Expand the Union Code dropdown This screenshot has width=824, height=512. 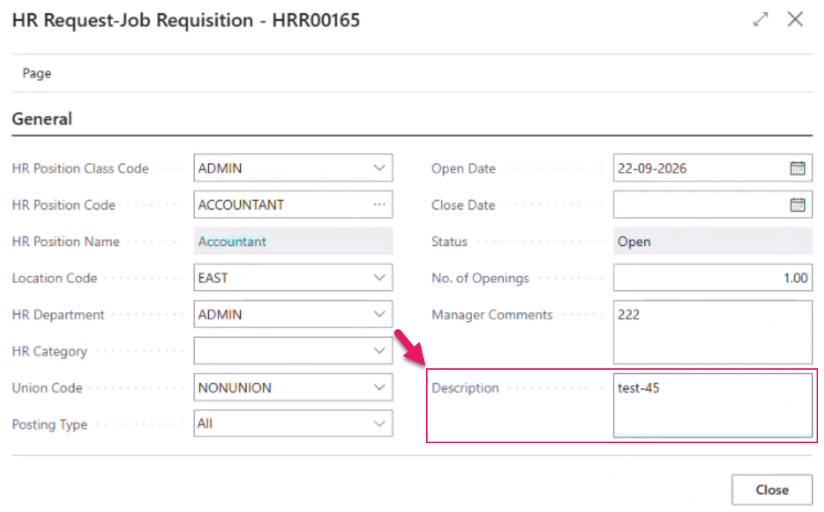(379, 388)
